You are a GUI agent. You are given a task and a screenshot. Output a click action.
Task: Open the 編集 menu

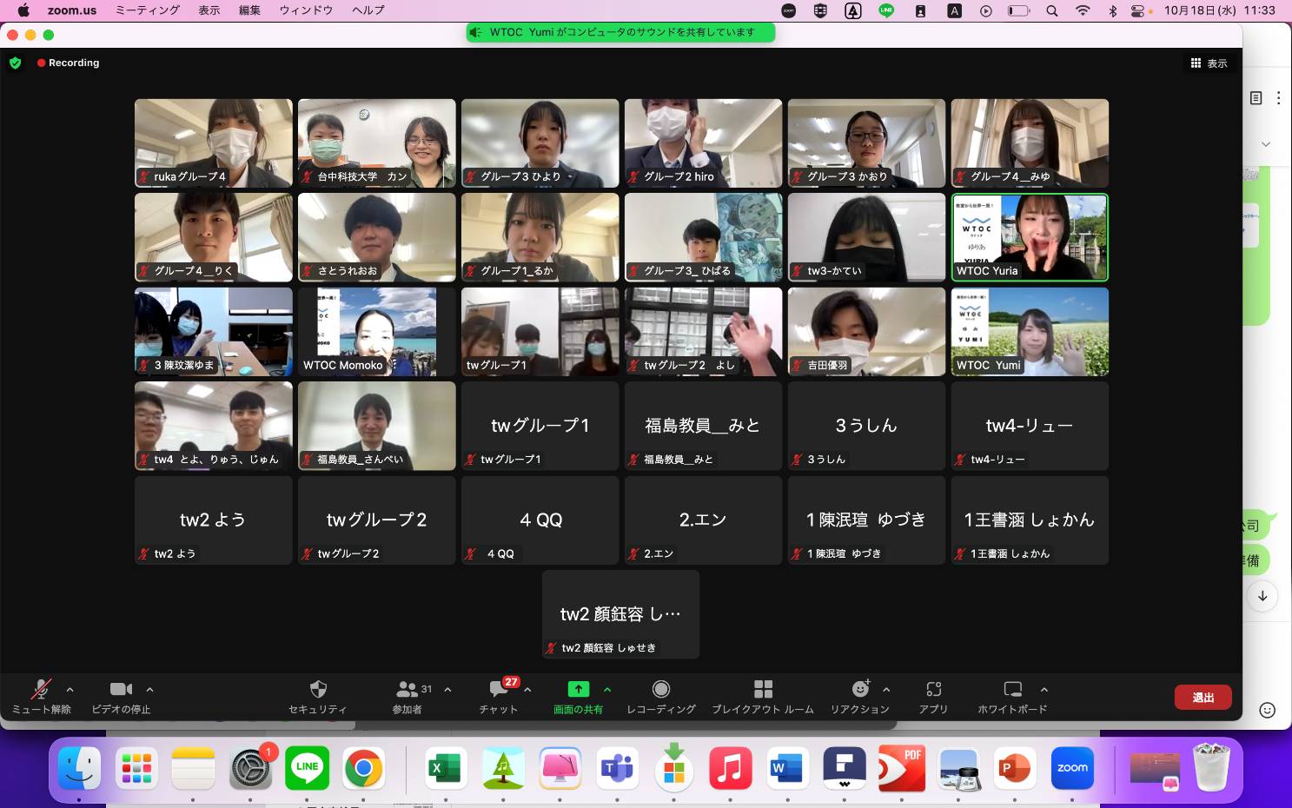249,10
